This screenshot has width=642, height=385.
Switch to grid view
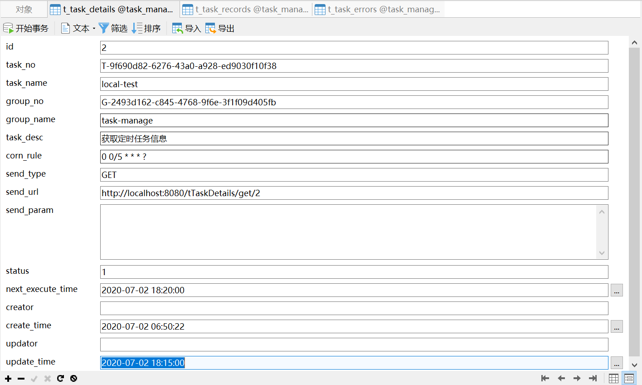[x=613, y=378]
